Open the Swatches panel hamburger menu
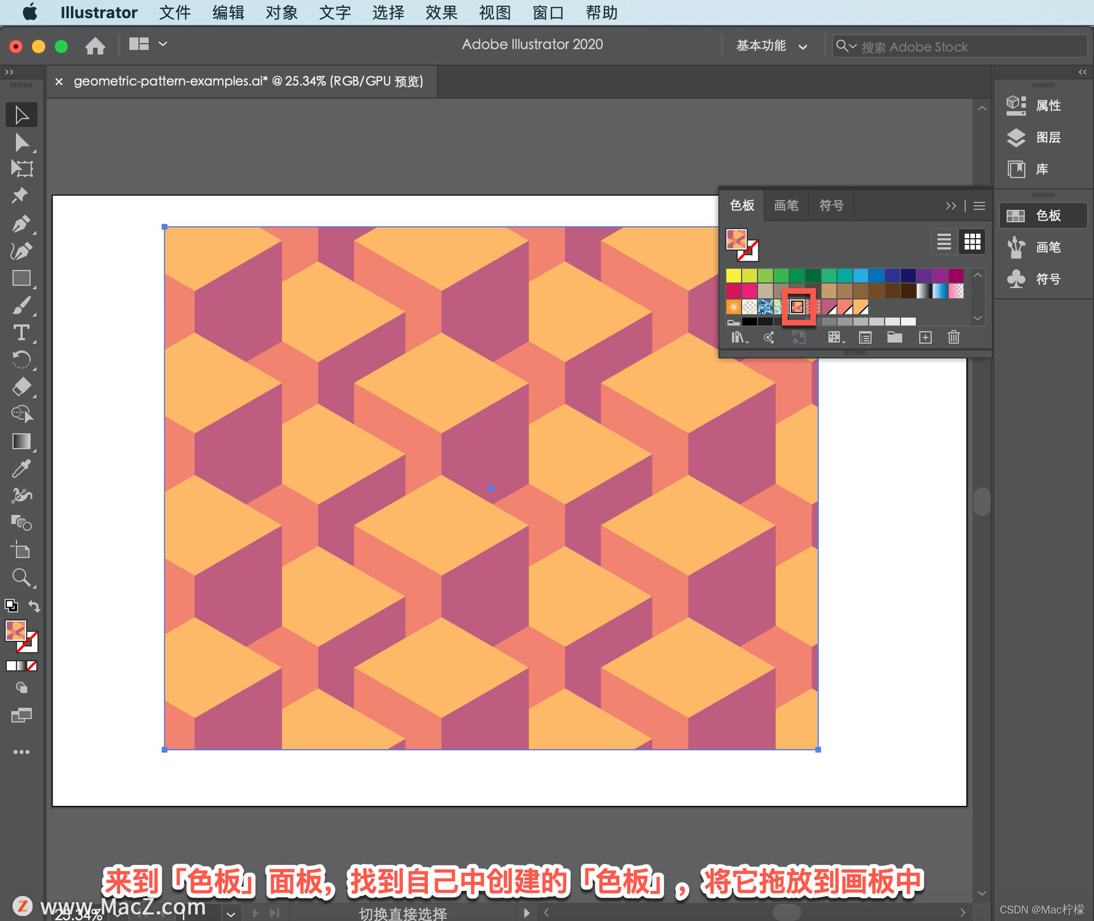This screenshot has width=1094, height=921. click(x=979, y=206)
